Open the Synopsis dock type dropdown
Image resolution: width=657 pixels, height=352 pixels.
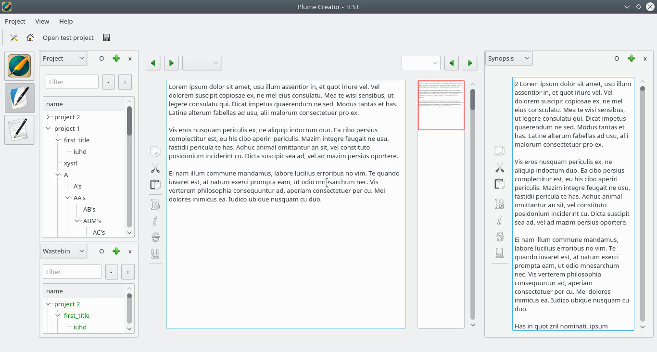click(509, 58)
